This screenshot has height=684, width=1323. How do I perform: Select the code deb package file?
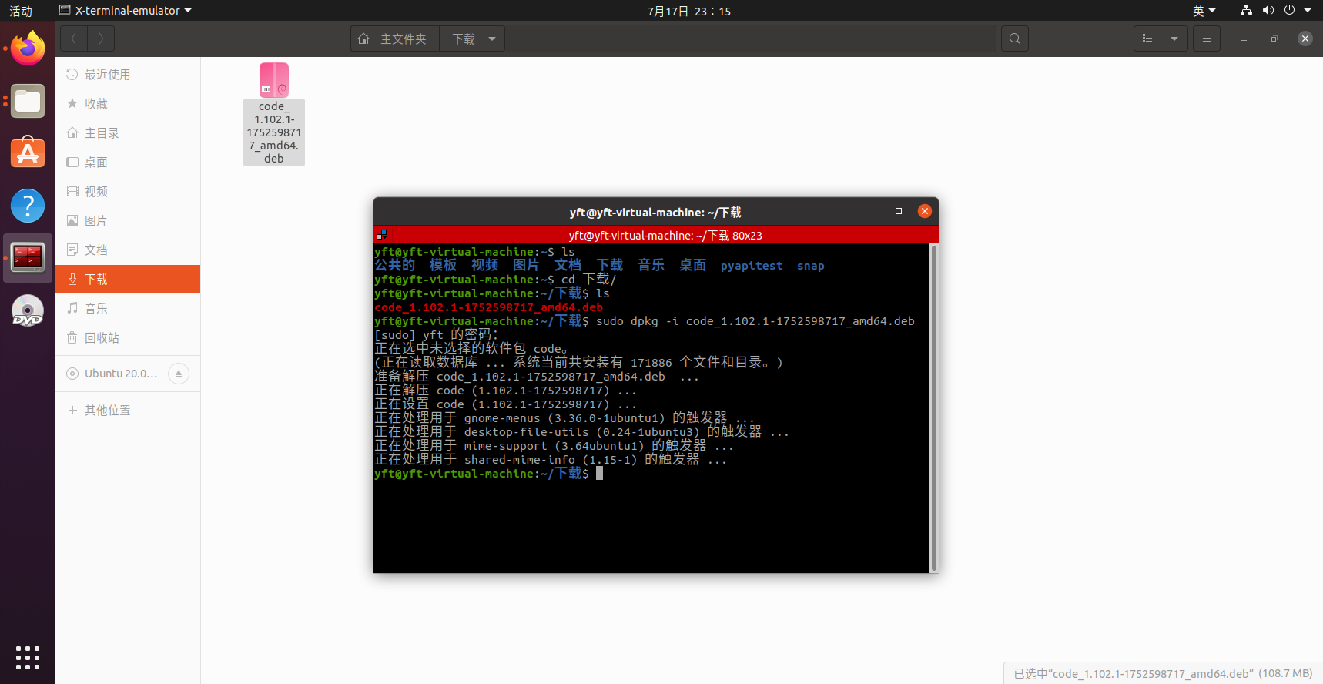point(274,114)
